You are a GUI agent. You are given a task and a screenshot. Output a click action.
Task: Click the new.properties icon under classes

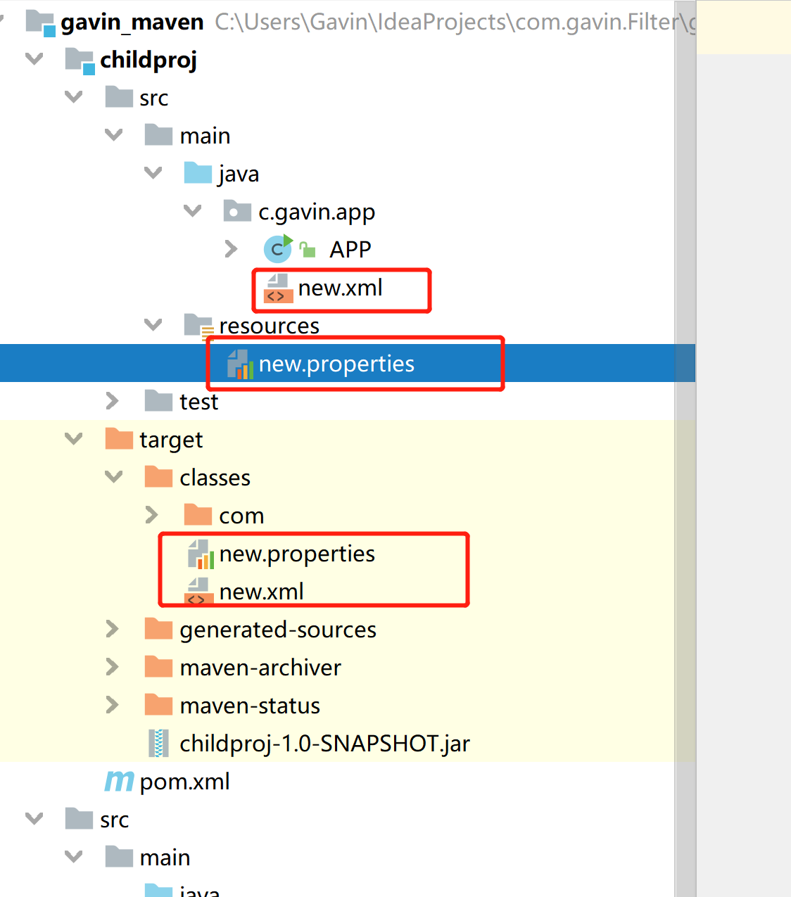tap(201, 554)
